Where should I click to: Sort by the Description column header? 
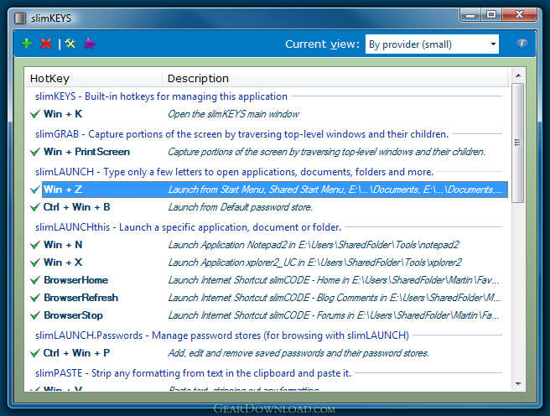click(x=335, y=78)
